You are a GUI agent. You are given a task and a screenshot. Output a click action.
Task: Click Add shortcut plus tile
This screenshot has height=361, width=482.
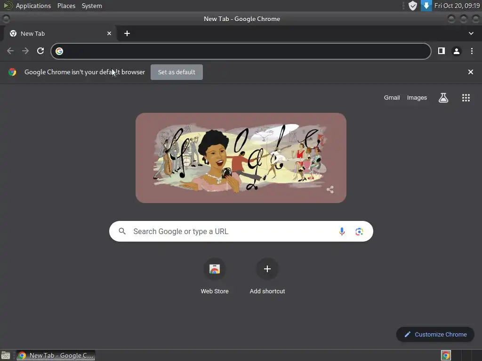click(267, 276)
